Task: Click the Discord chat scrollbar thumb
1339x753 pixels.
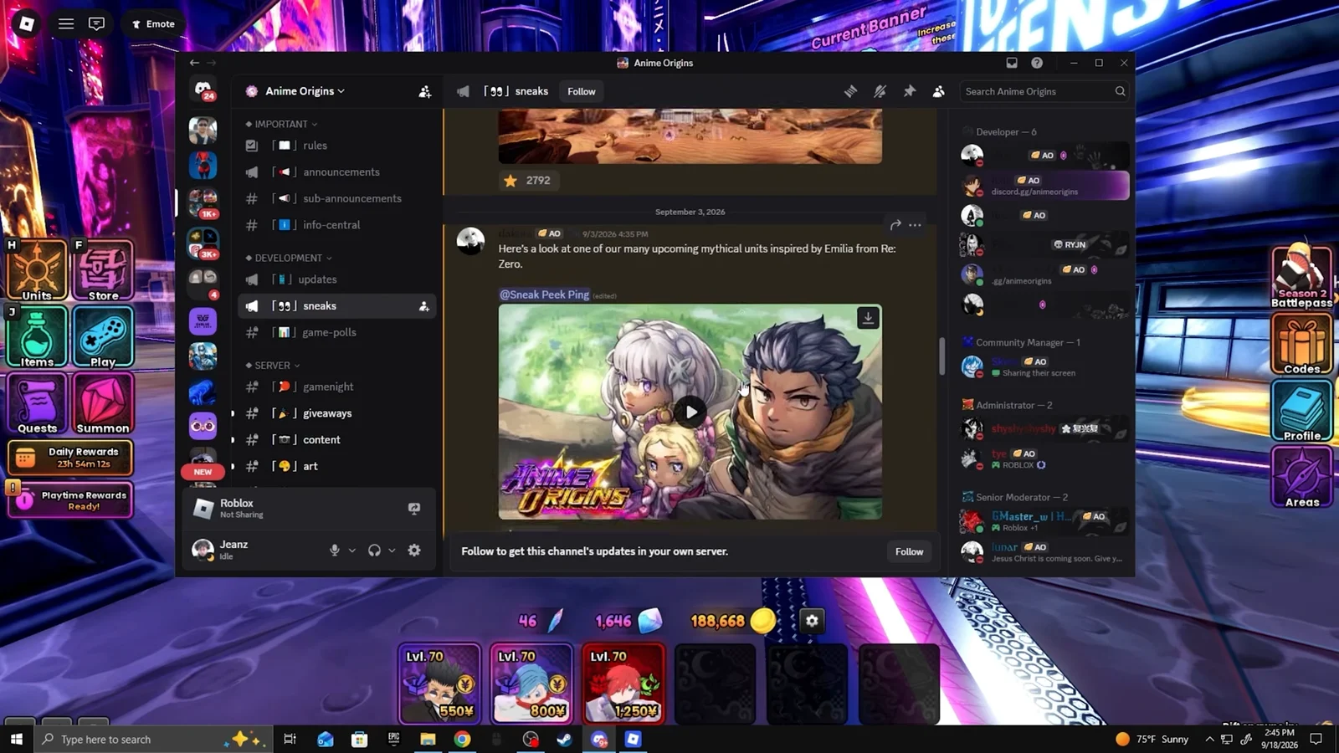Action: tap(942, 356)
